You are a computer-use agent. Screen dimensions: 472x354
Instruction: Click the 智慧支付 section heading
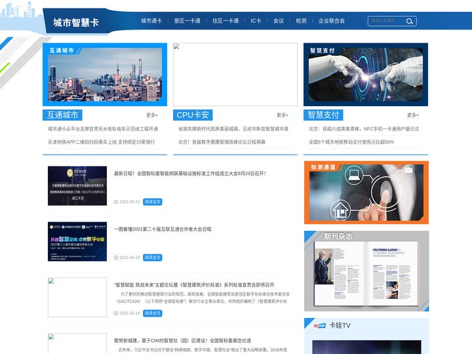[x=323, y=115]
